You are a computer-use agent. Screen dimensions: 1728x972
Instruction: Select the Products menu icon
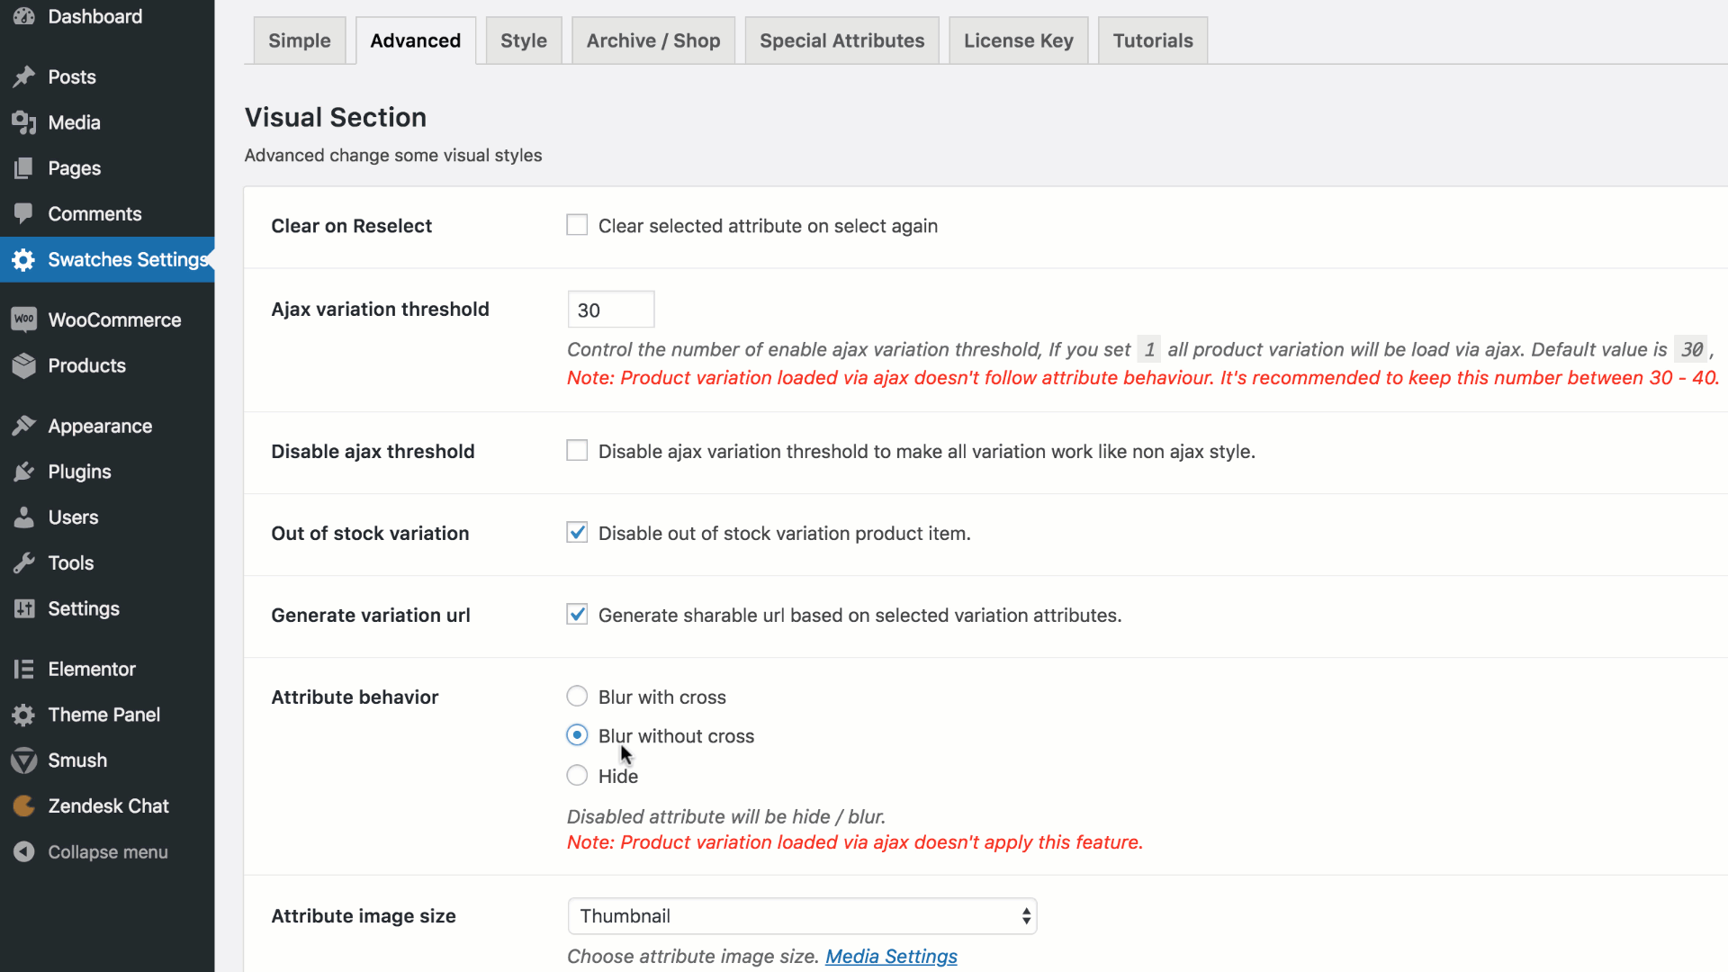pyautogui.click(x=23, y=365)
